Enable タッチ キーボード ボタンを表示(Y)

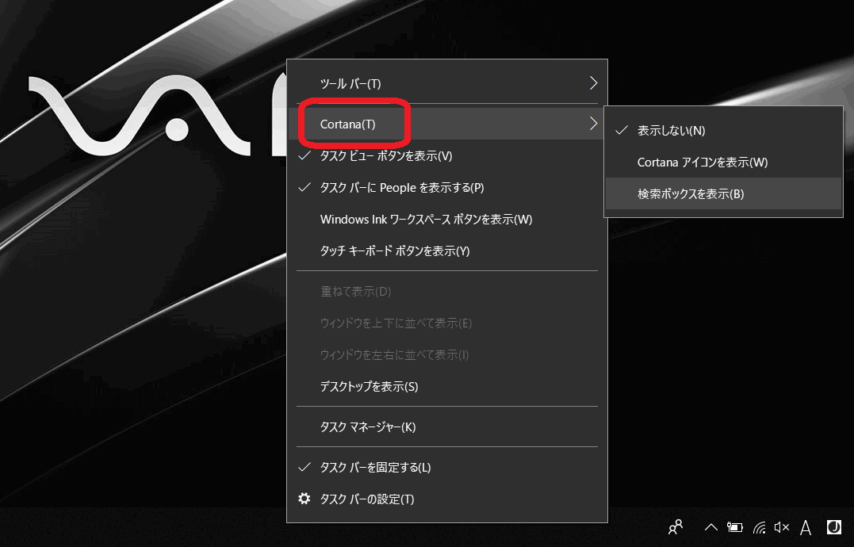(447, 251)
